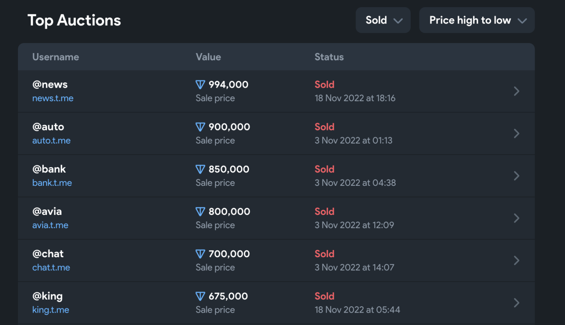The height and width of the screenshot is (325, 565).
Task: Follow the avia.t.me link
Action: click(50, 225)
